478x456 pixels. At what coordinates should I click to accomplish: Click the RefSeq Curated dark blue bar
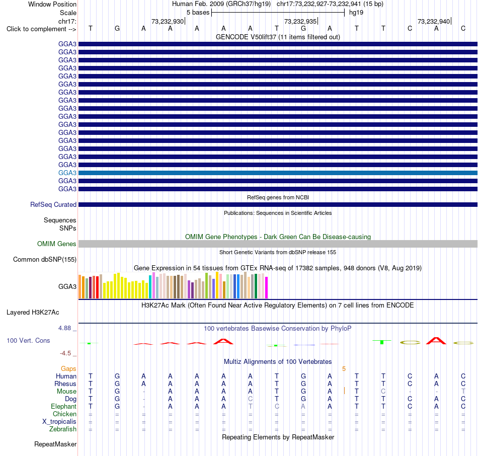click(278, 205)
